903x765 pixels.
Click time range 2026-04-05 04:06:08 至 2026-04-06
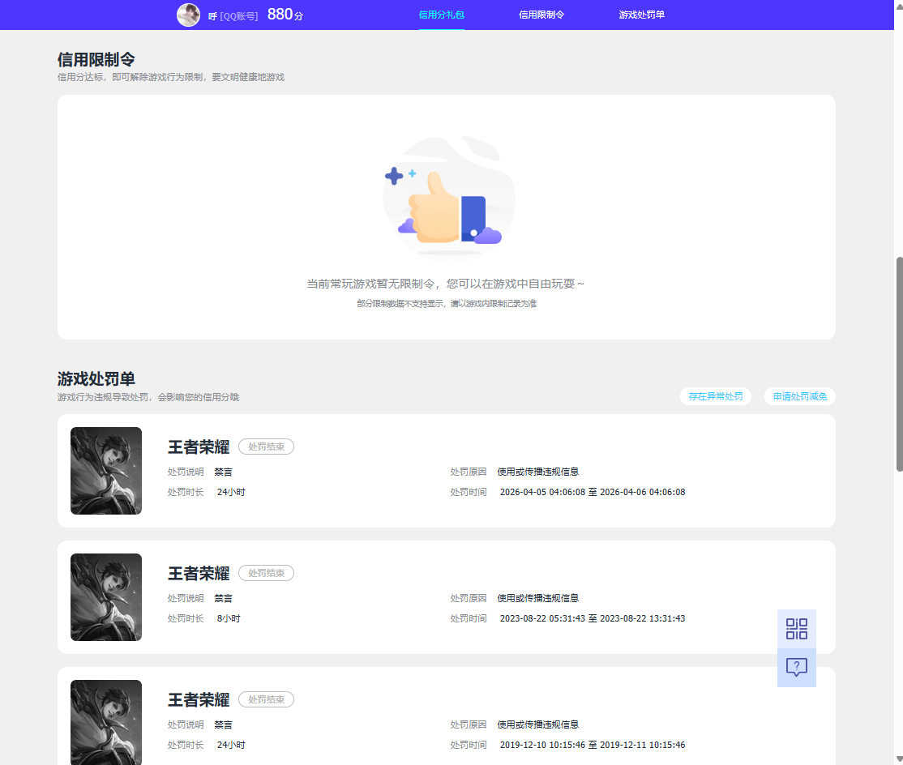tap(593, 492)
